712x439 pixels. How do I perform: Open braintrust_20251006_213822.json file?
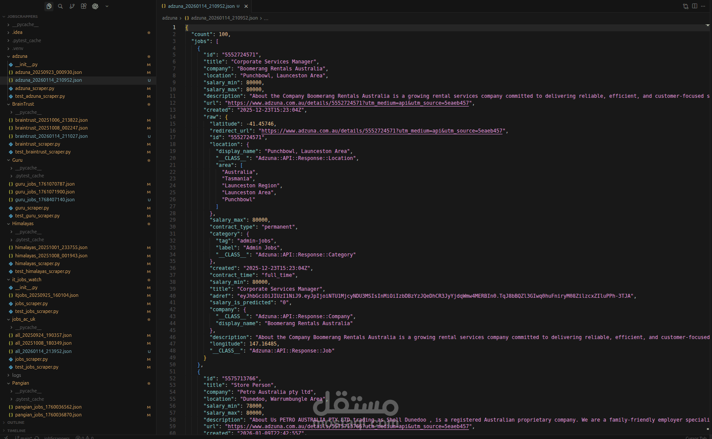coord(51,120)
